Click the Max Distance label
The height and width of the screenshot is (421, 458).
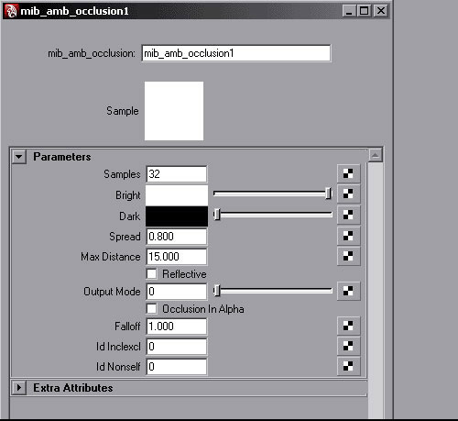(111, 257)
